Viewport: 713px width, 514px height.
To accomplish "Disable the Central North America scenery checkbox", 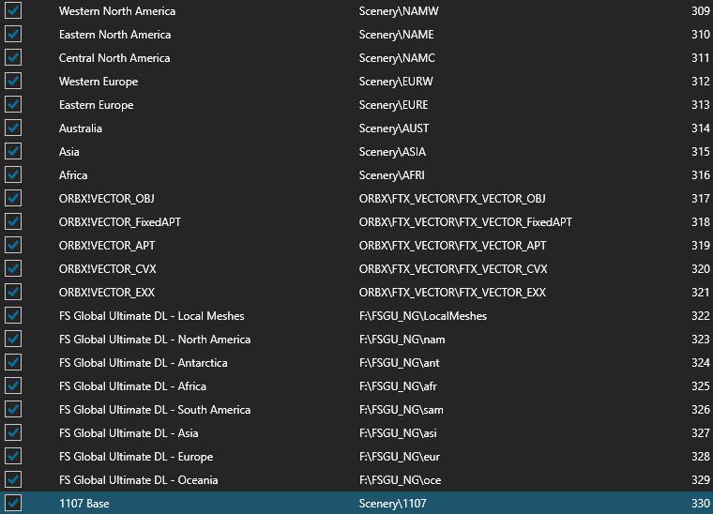I will pyautogui.click(x=13, y=58).
